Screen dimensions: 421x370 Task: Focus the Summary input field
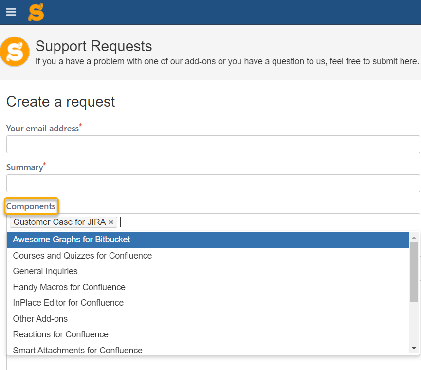click(x=213, y=184)
